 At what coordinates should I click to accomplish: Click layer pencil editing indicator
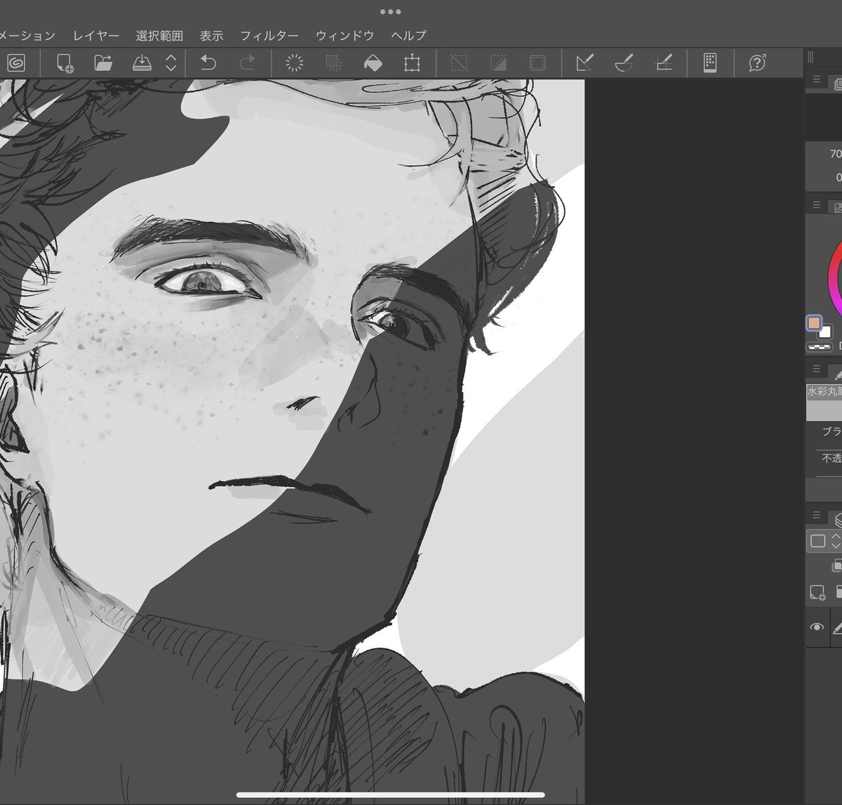coord(836,627)
